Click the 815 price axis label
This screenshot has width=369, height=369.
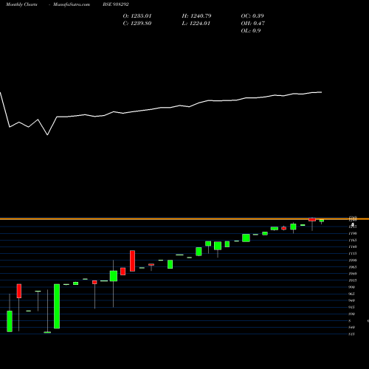352,334
